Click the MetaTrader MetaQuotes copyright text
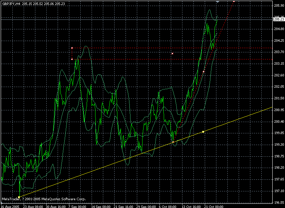This screenshot has height=208, width=285. (x=44, y=199)
